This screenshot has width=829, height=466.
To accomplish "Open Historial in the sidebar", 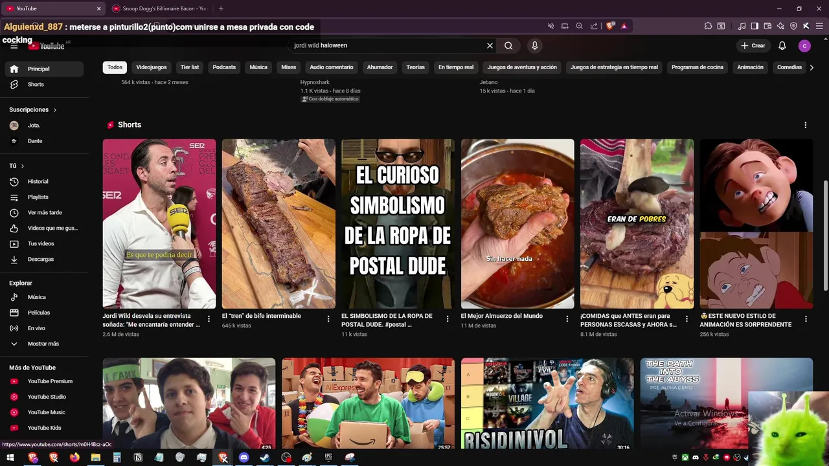I will [44, 181].
